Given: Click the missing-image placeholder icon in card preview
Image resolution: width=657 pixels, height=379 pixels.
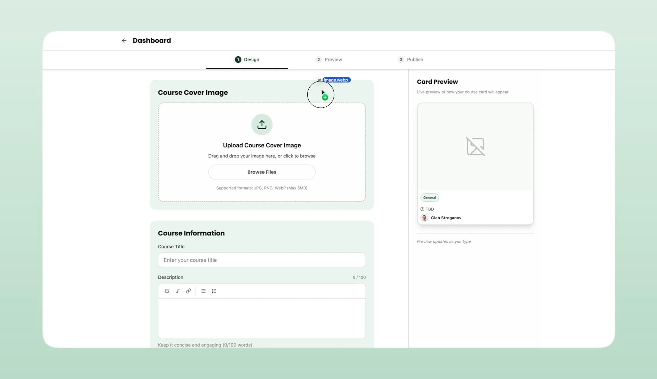Looking at the screenshot, I should (x=475, y=146).
